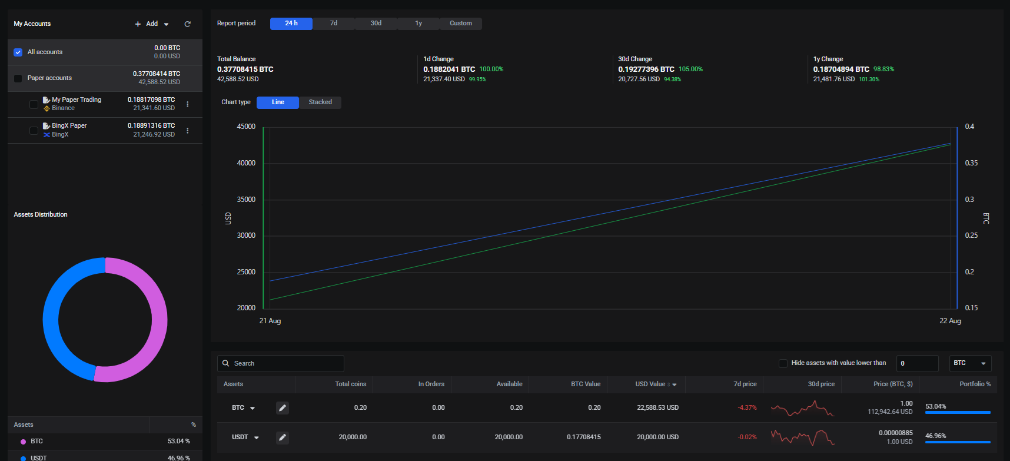Image resolution: width=1010 pixels, height=461 pixels.
Task: Sort table by BTC Value column
Action: [586, 384]
